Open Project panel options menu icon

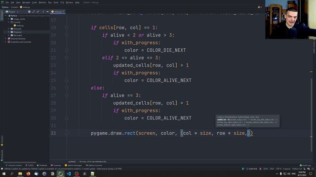[x=43, y=12]
